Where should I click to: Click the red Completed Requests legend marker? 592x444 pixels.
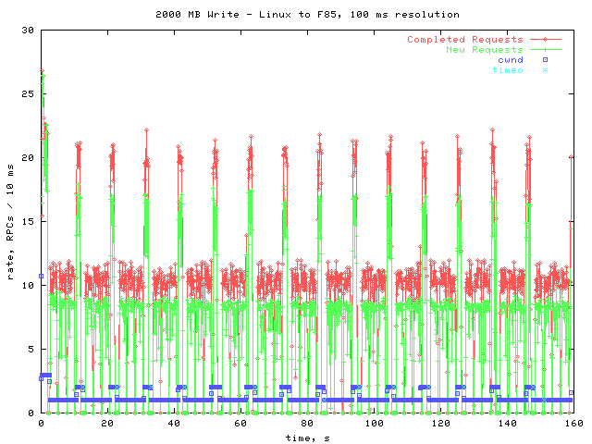545,40
